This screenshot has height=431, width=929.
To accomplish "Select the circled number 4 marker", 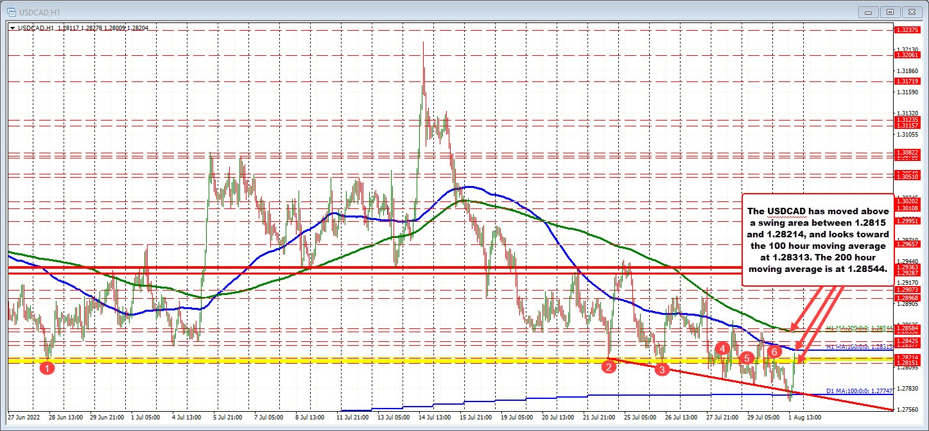I will point(723,349).
